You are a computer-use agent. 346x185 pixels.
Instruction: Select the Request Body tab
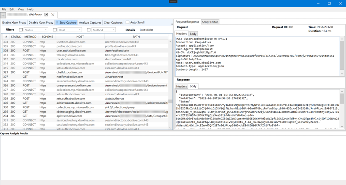point(193,34)
